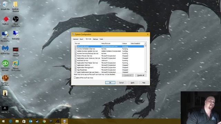Close the System Configuration dialog
This screenshot has width=221, height=124.
[x=147, y=34]
